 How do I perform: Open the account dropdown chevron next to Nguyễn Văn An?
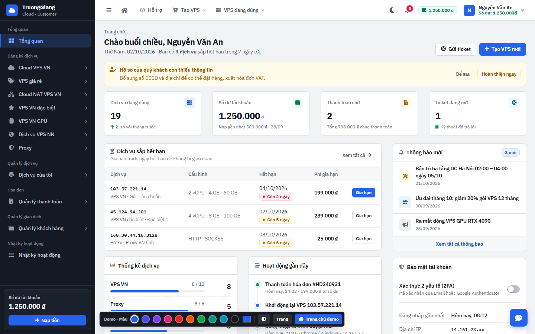[x=522, y=10]
